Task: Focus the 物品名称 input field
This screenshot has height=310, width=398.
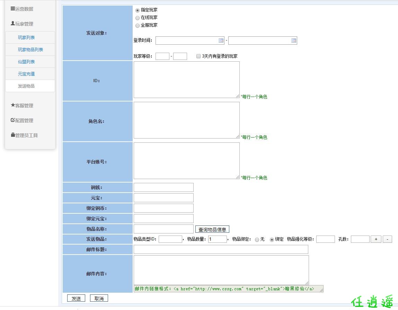Action: [x=163, y=229]
